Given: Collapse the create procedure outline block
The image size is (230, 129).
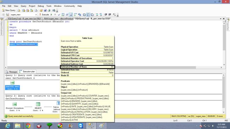Looking at the screenshot, I should (8, 22).
